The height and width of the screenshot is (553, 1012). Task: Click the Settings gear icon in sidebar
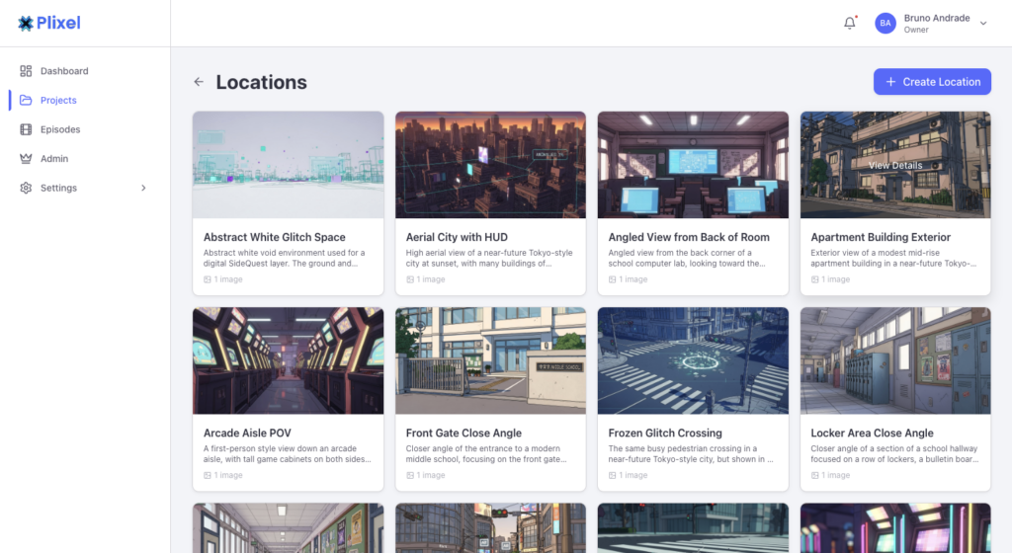pos(26,188)
